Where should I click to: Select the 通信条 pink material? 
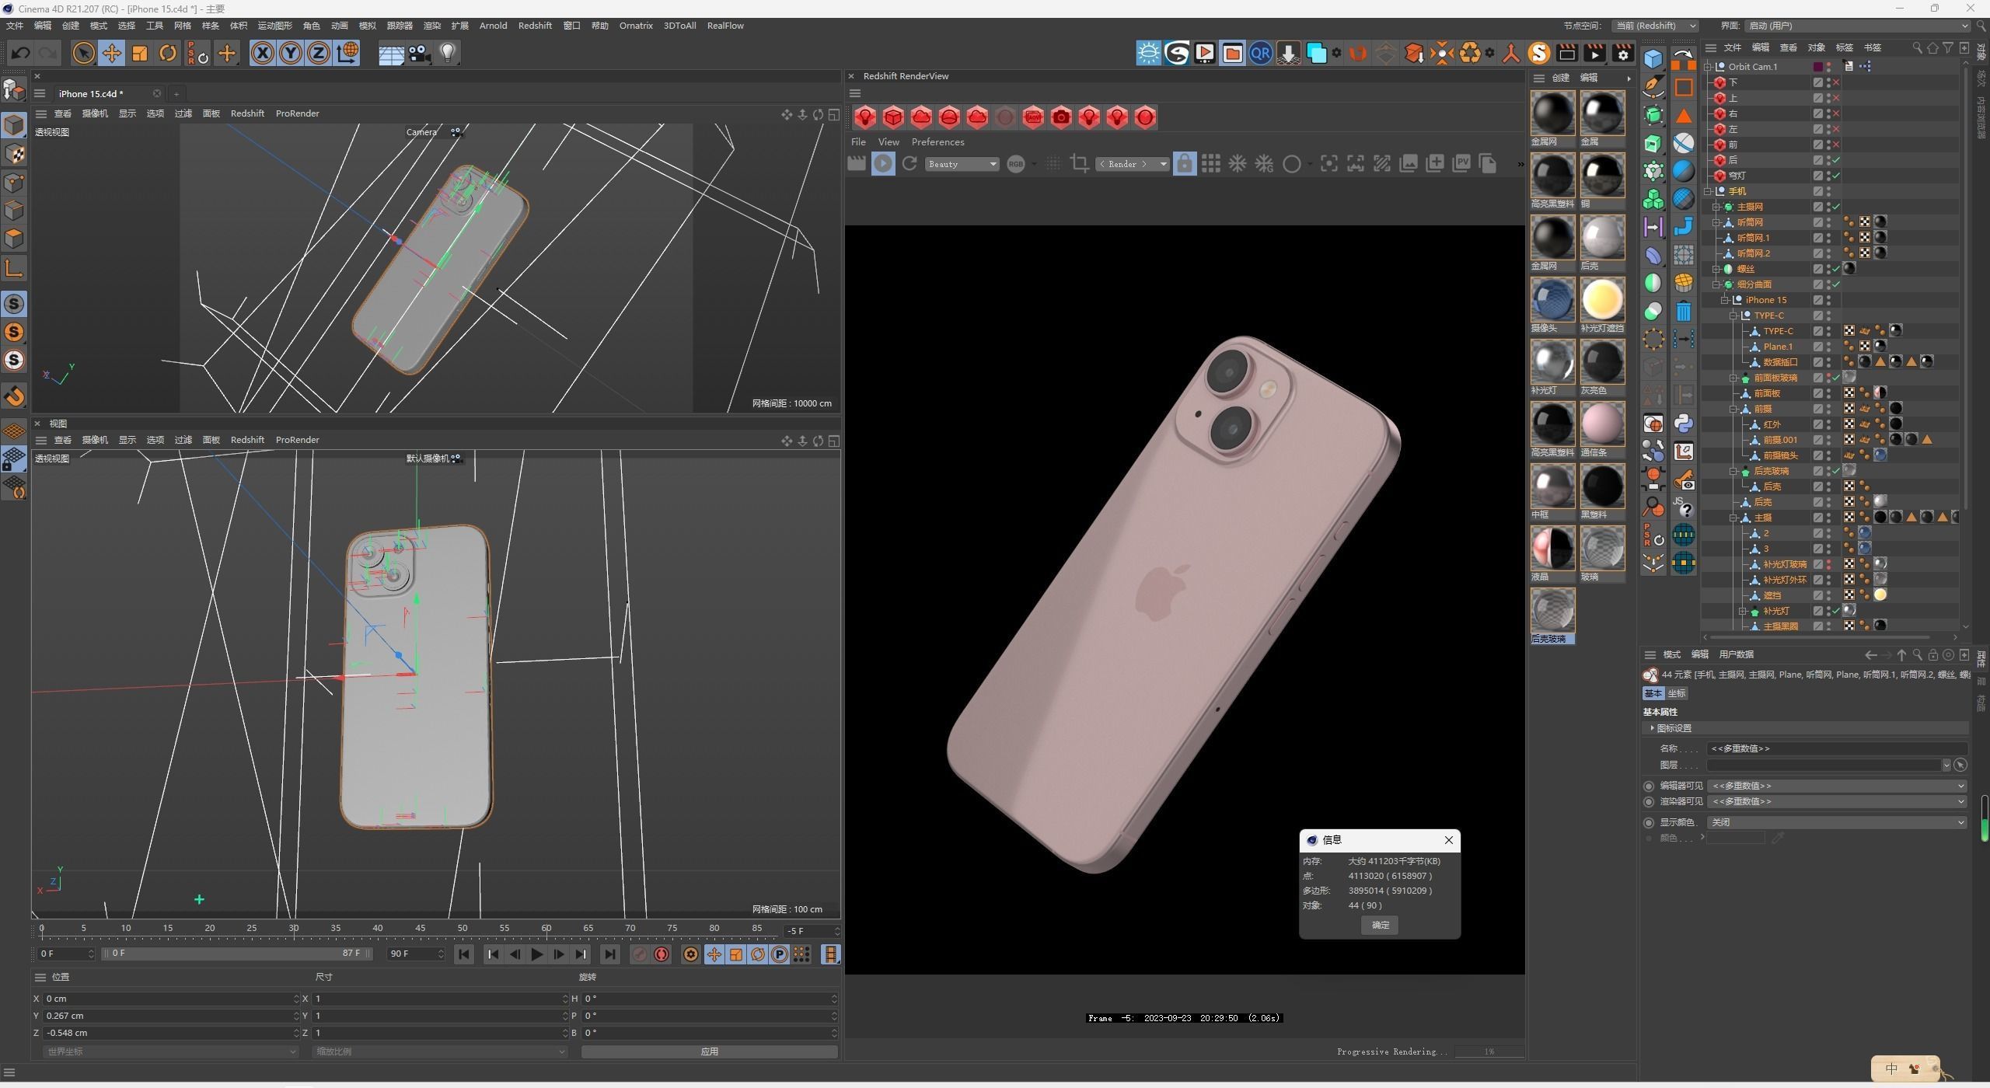[x=1602, y=424]
